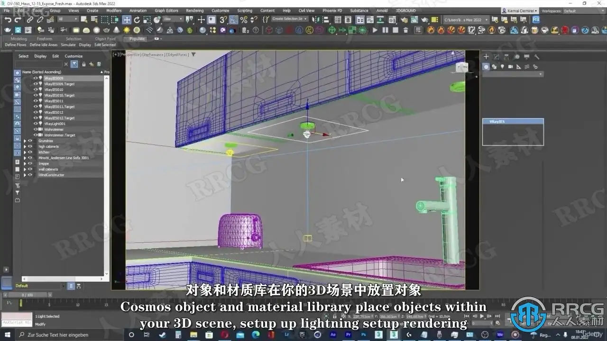Open the Modifiers menu
The width and height of the screenshot is (607, 341).
click(114, 10)
